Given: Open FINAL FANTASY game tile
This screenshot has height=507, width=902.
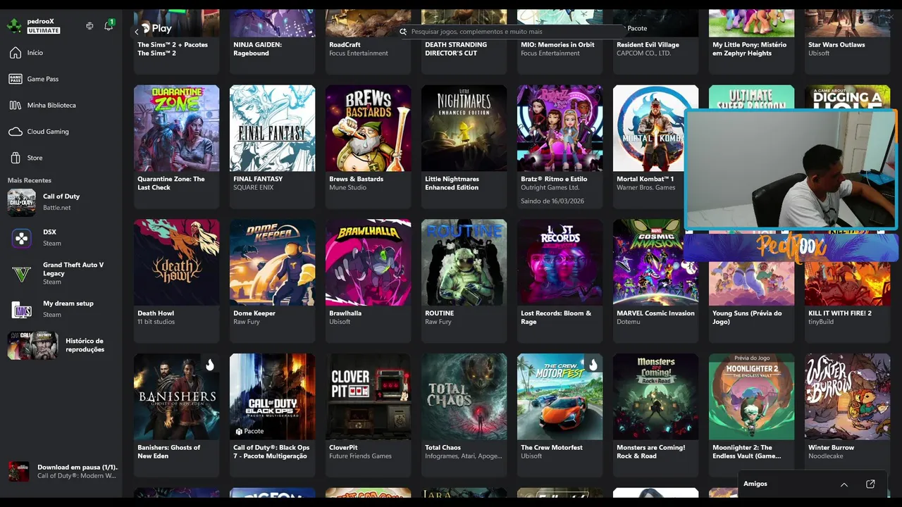Looking at the screenshot, I should (273, 146).
